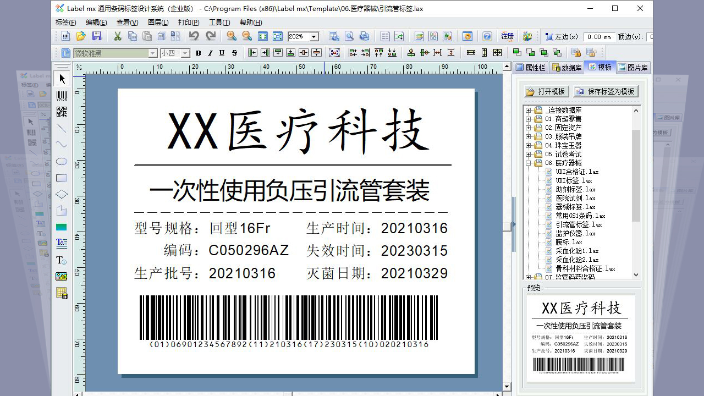Toggle underline formatting
Screen dimensions: 704x396
tap(222, 53)
